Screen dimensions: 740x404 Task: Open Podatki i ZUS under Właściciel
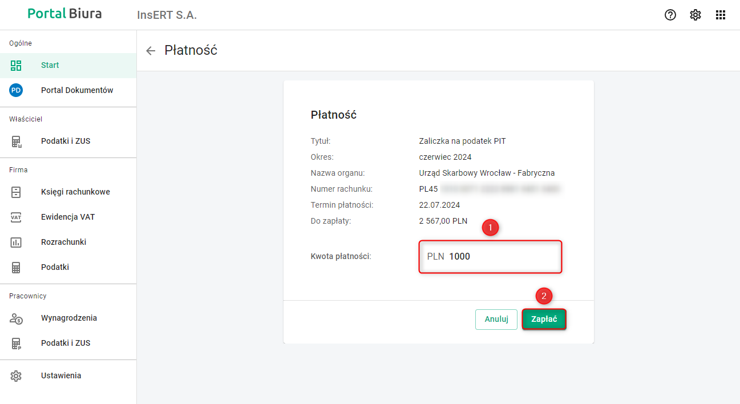click(x=66, y=141)
